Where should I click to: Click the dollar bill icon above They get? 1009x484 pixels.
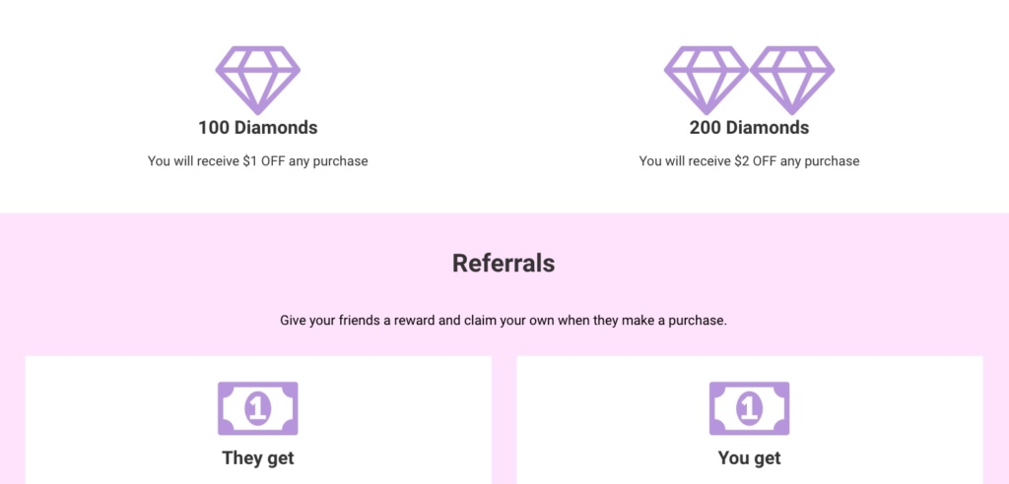(x=257, y=408)
